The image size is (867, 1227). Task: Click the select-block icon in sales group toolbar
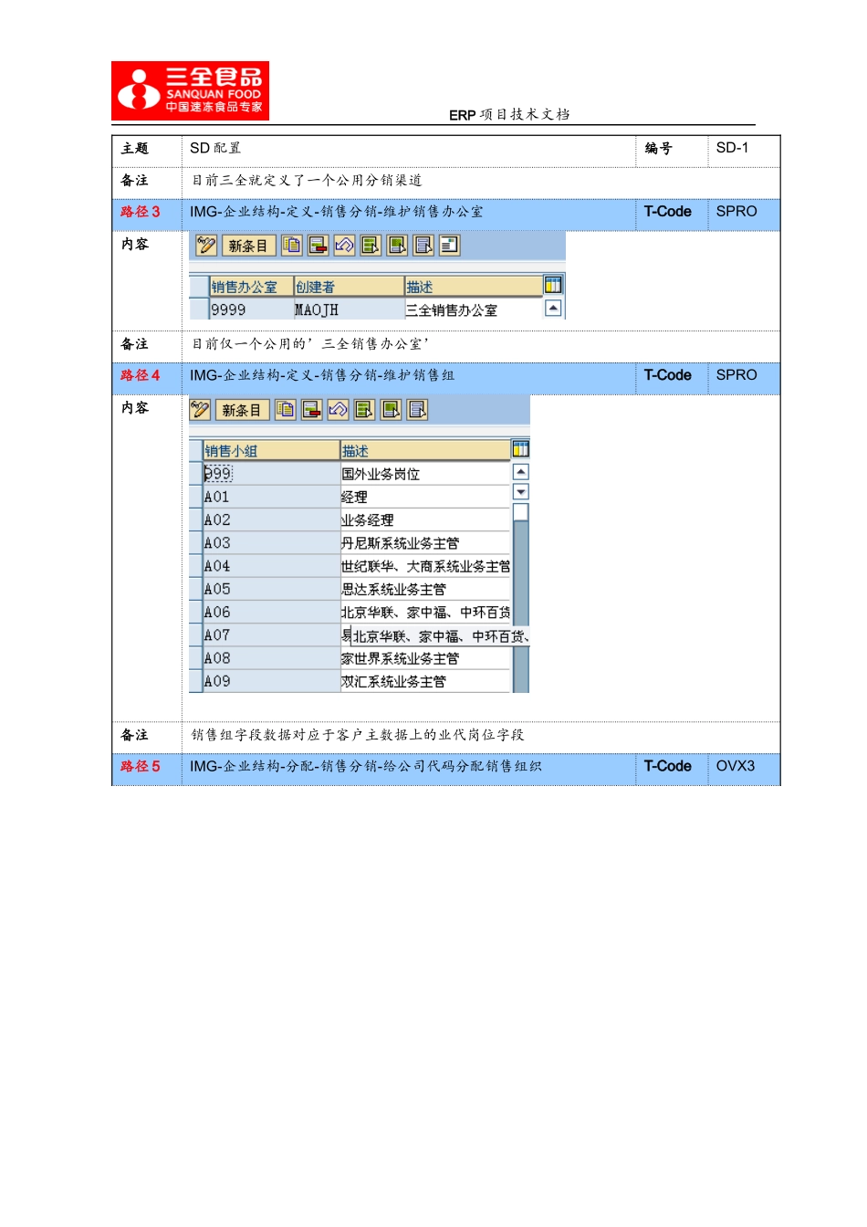[x=391, y=410]
